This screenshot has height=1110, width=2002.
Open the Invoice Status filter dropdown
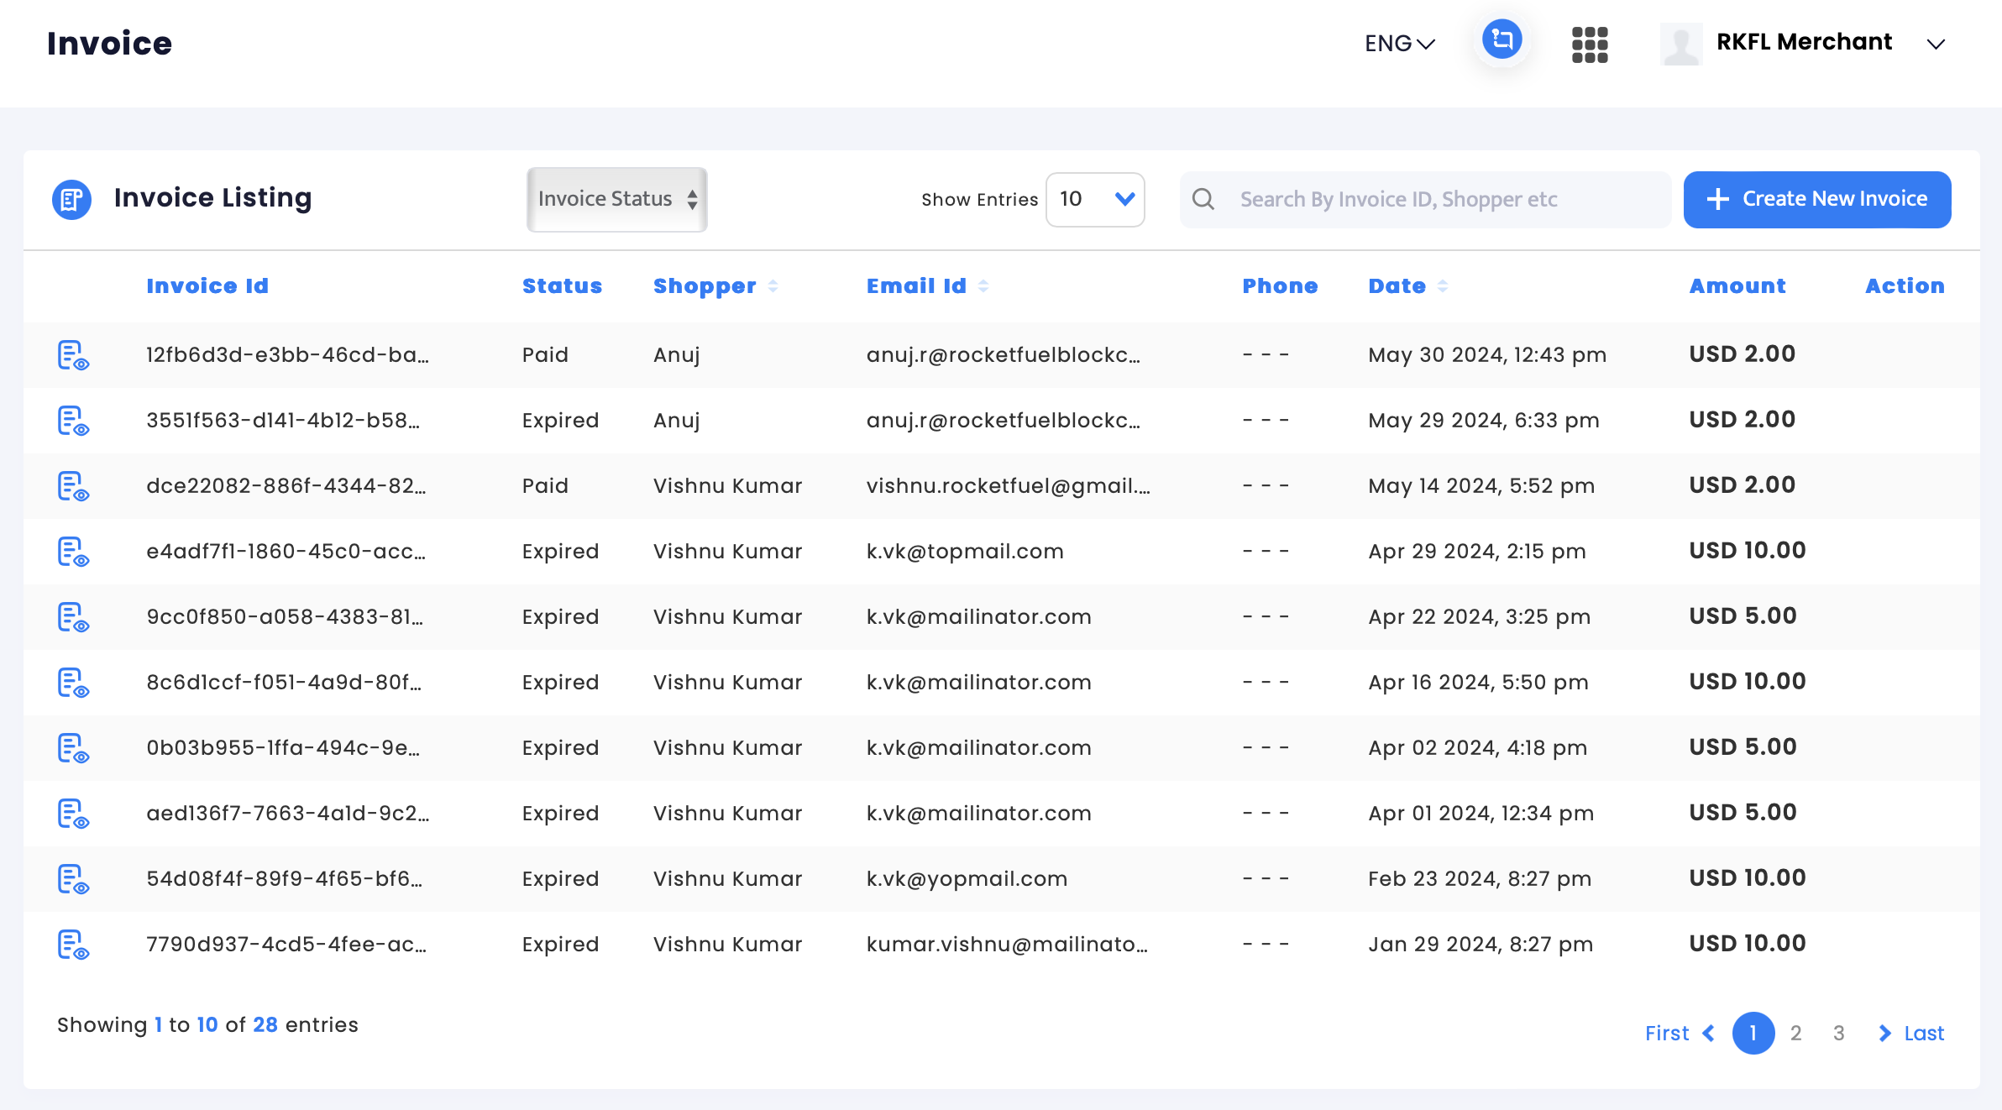(616, 199)
